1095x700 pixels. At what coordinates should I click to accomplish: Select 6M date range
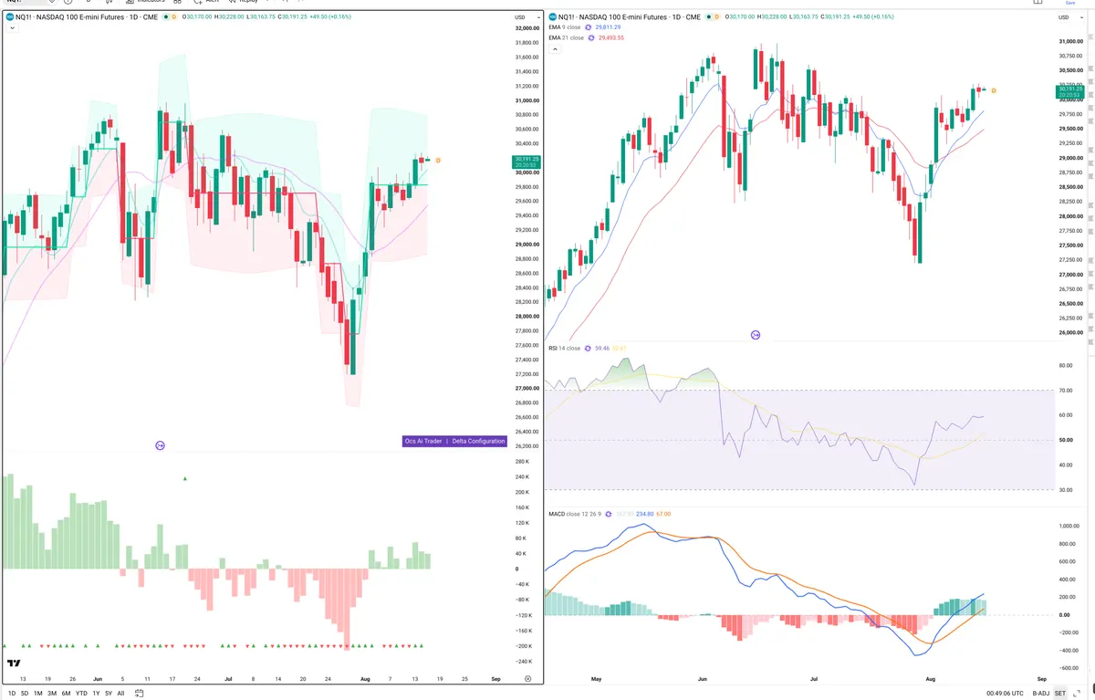point(66,694)
